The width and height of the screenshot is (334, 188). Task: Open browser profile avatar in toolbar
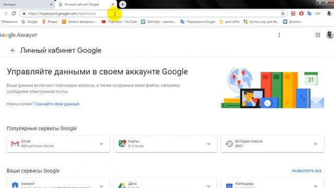pos(329,14)
